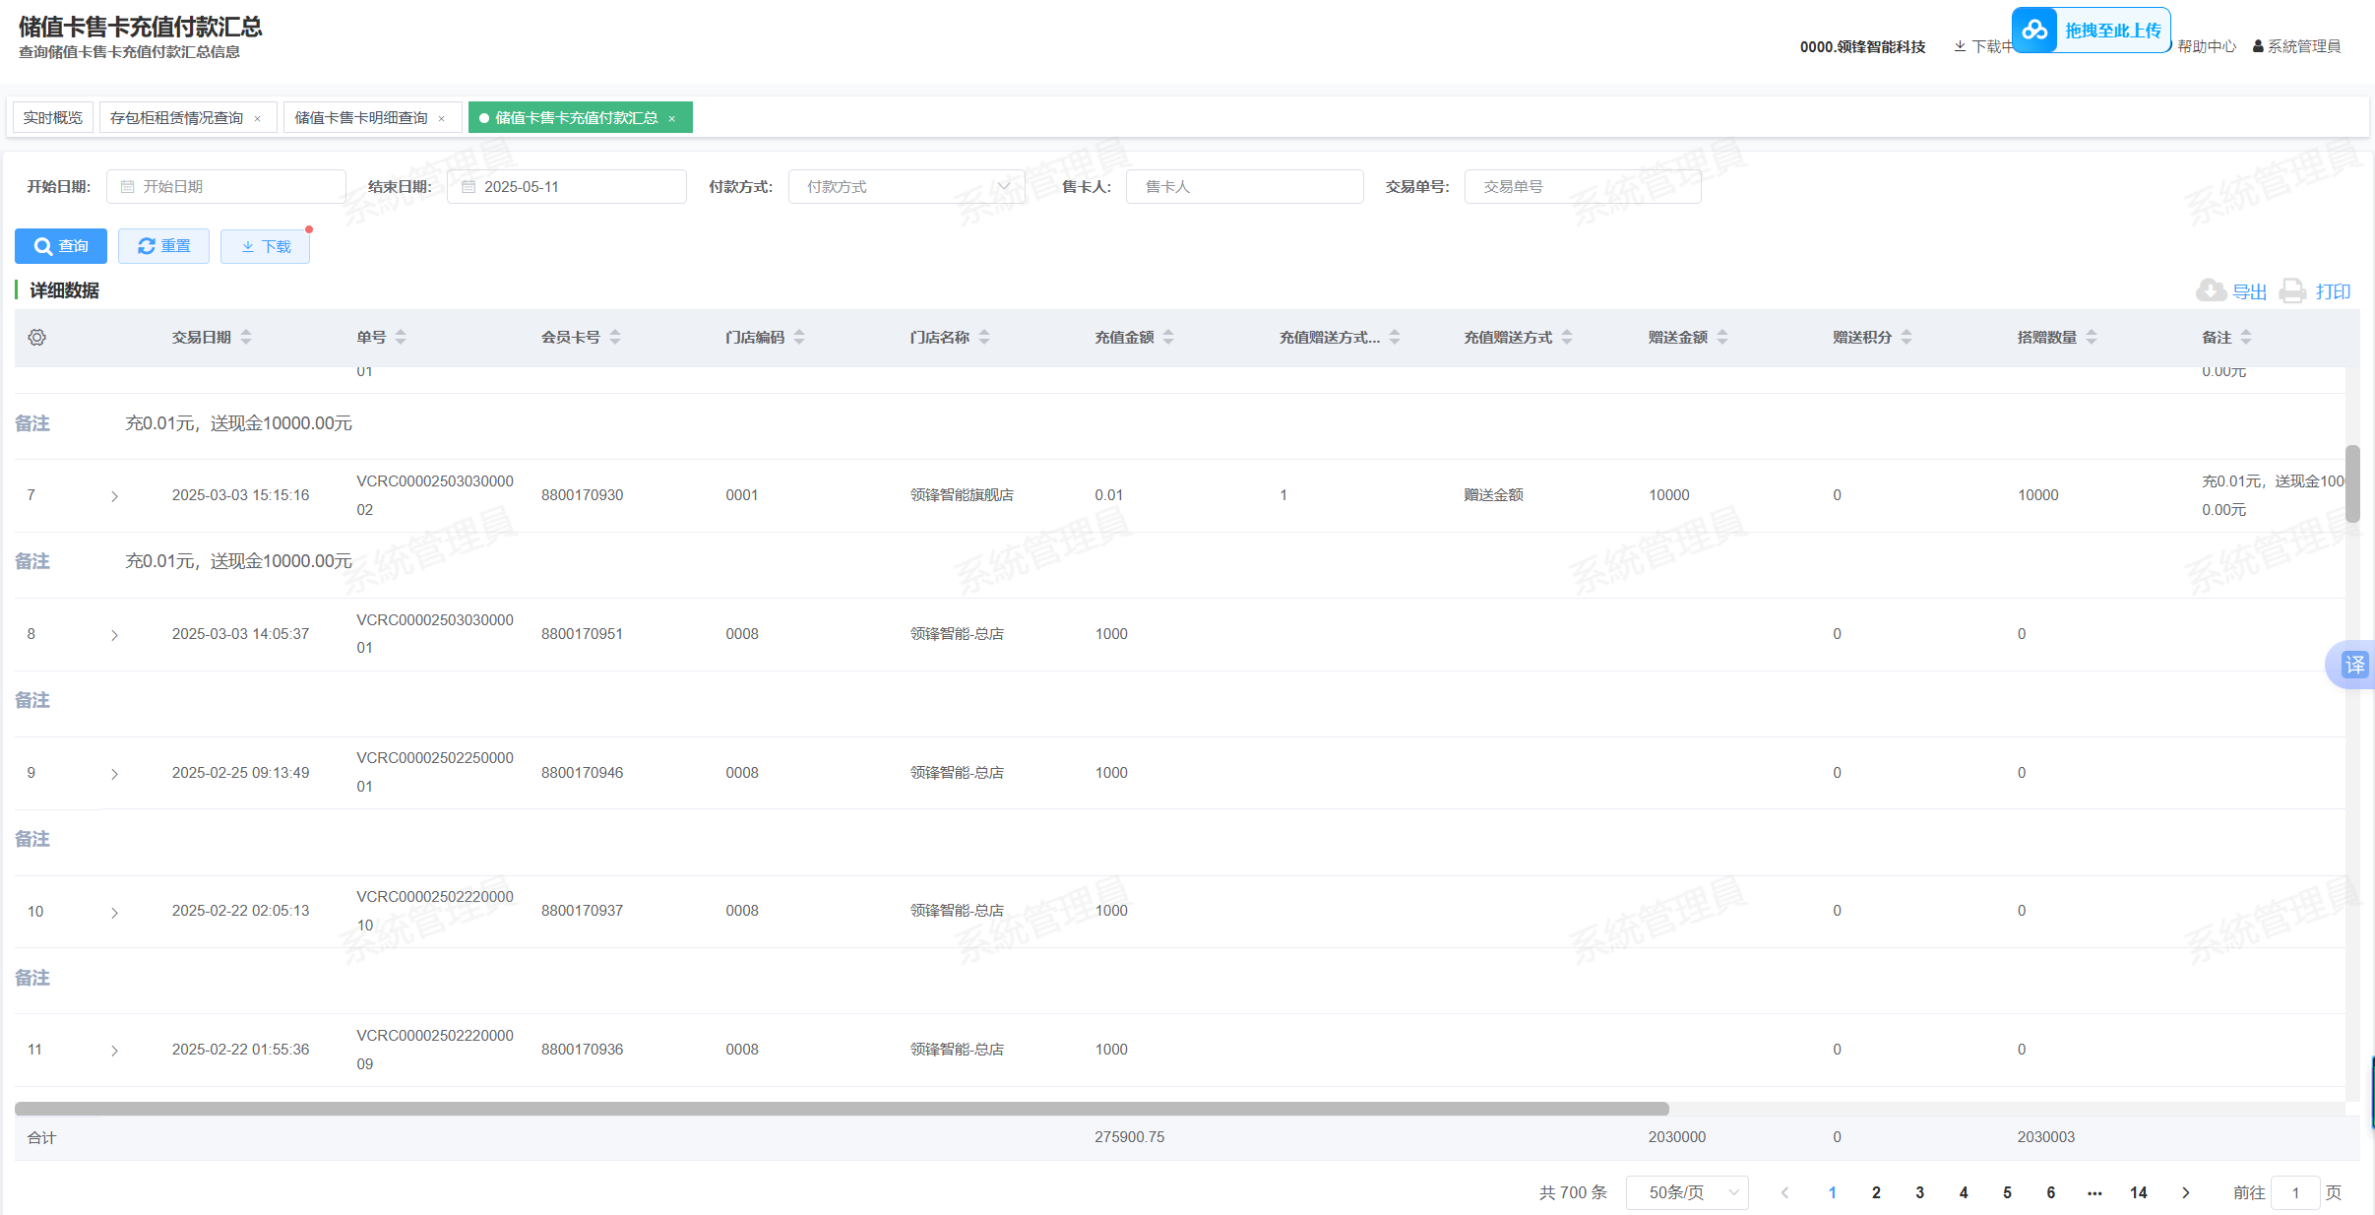Click the blue Query search button
The height and width of the screenshot is (1215, 2375).
coord(61,245)
